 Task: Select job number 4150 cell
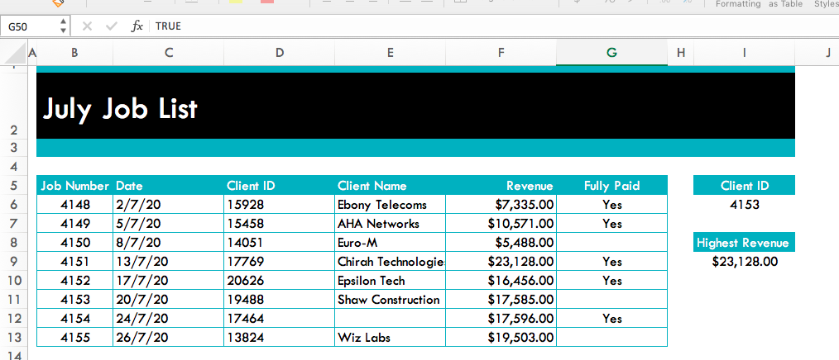pyautogui.click(x=75, y=243)
